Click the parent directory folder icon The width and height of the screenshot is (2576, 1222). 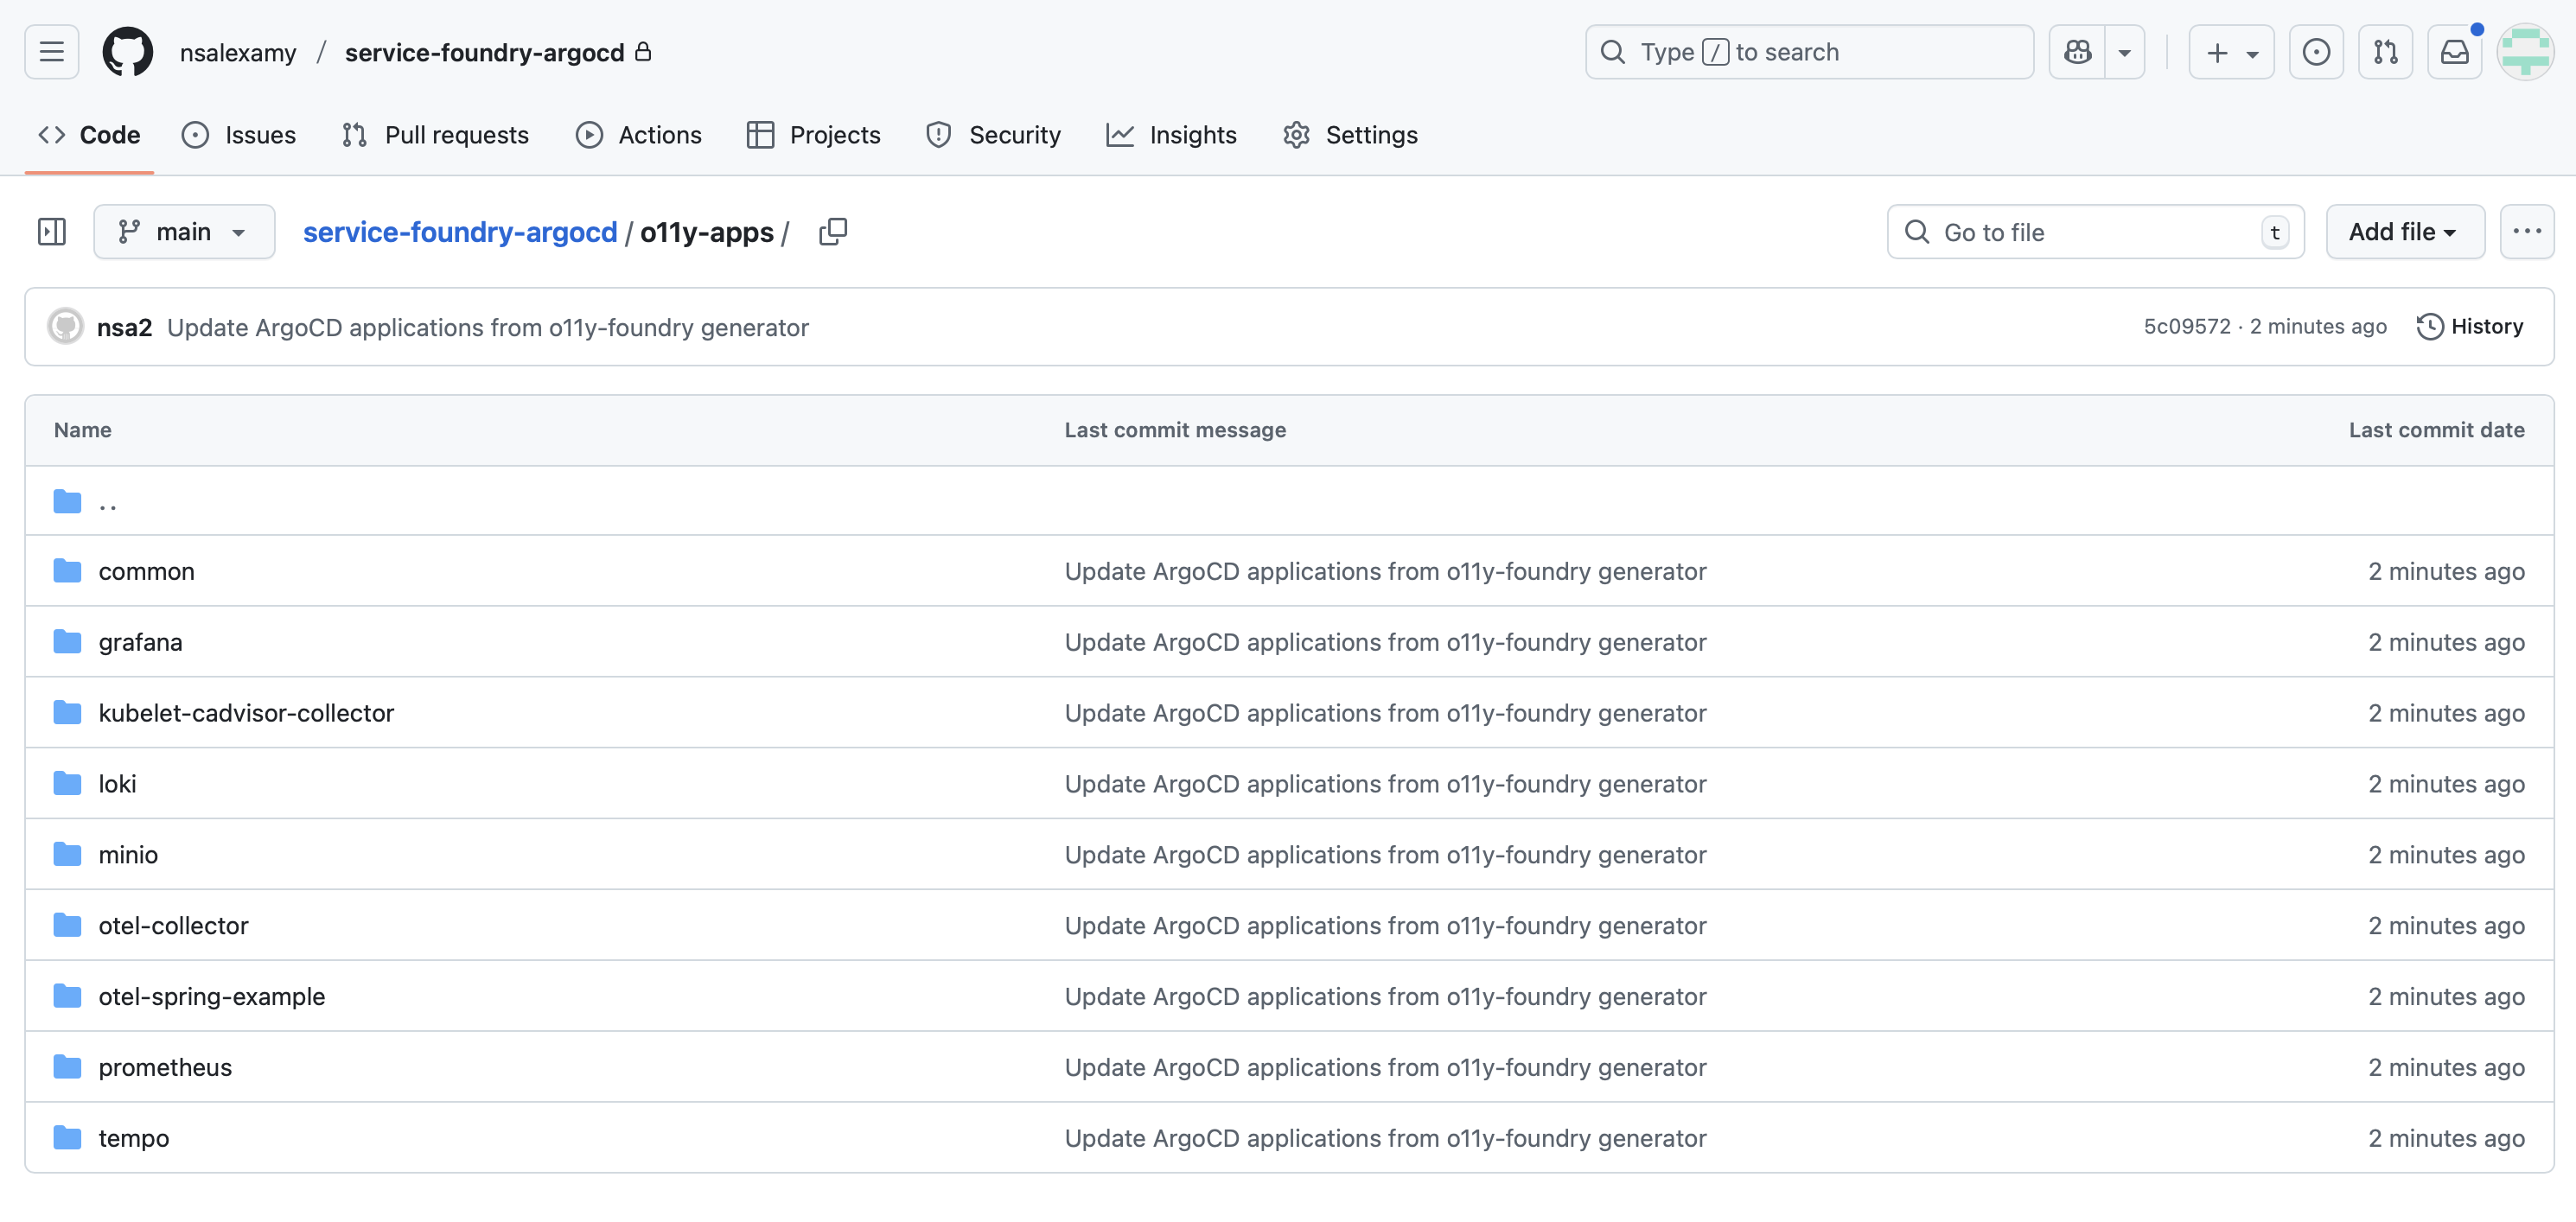67,500
